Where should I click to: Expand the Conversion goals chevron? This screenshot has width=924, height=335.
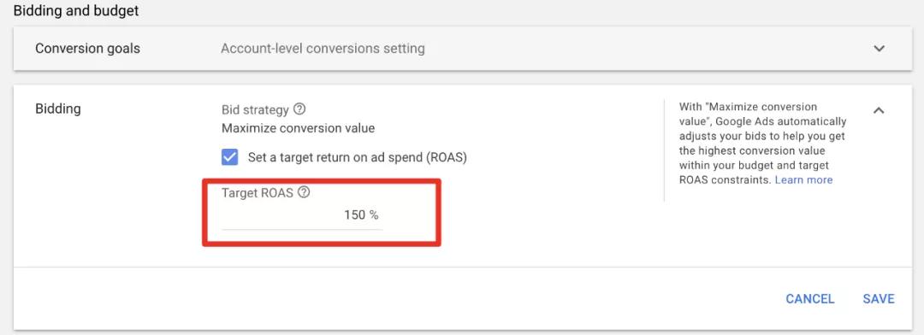[880, 48]
